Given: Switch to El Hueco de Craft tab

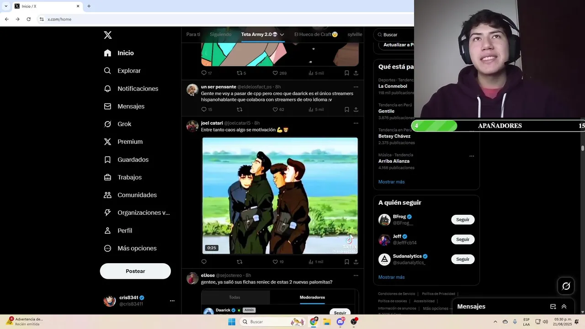Looking at the screenshot, I should (316, 34).
